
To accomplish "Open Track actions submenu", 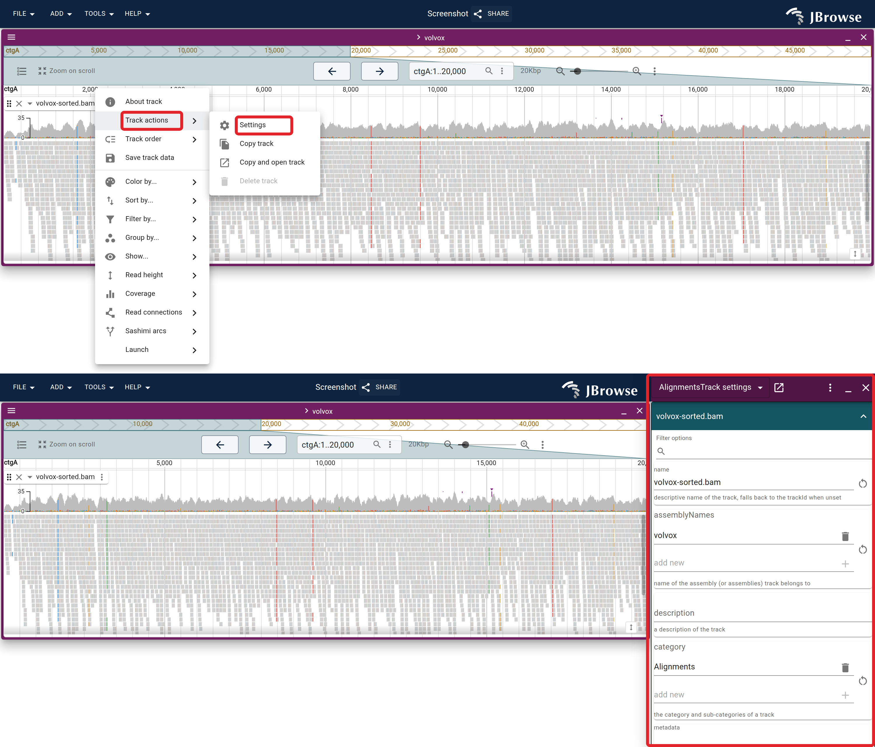I will point(152,121).
